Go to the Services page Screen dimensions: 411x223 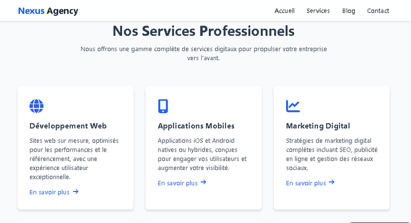(x=318, y=11)
